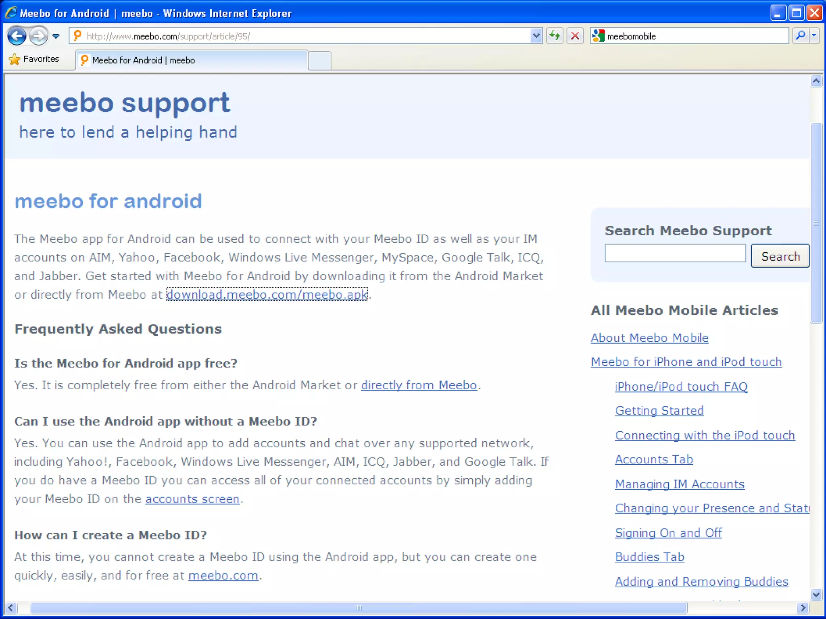
Task: Click the horizontal scrollbar right arrow
Action: pos(803,608)
